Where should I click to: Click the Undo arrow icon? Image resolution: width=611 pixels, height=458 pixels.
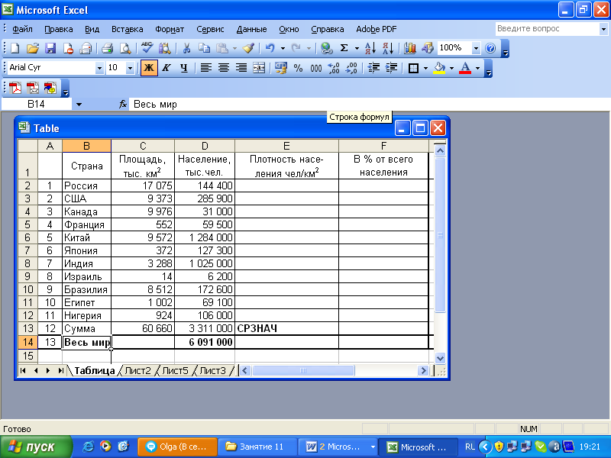tap(270, 48)
